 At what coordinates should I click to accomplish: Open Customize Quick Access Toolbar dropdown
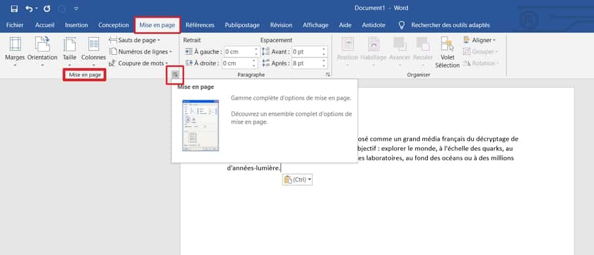click(x=76, y=9)
